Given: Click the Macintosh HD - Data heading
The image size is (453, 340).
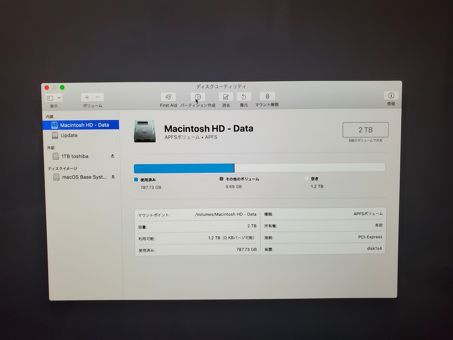Looking at the screenshot, I should tap(209, 128).
